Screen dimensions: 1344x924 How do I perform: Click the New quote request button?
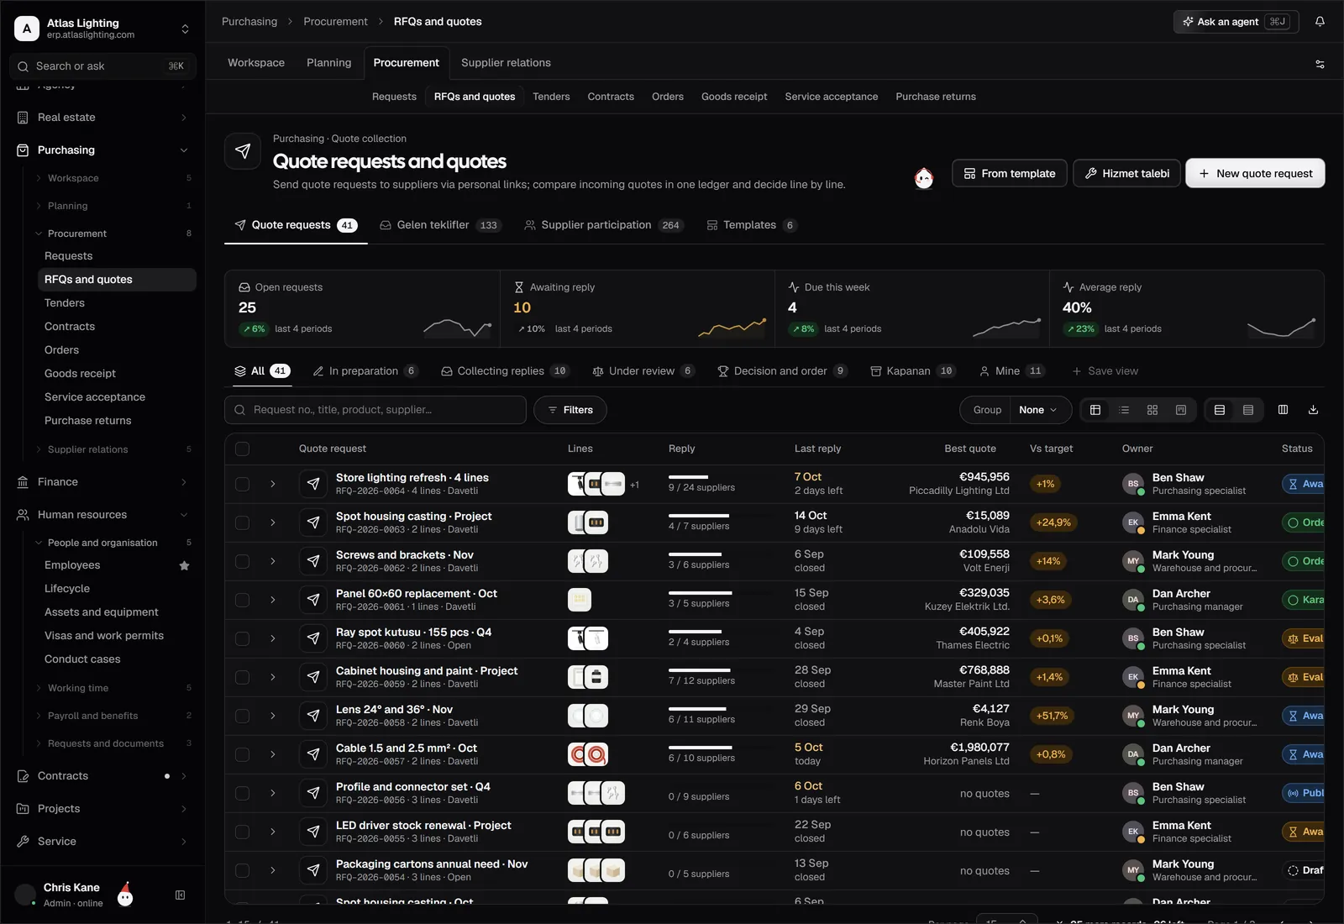[x=1255, y=173]
